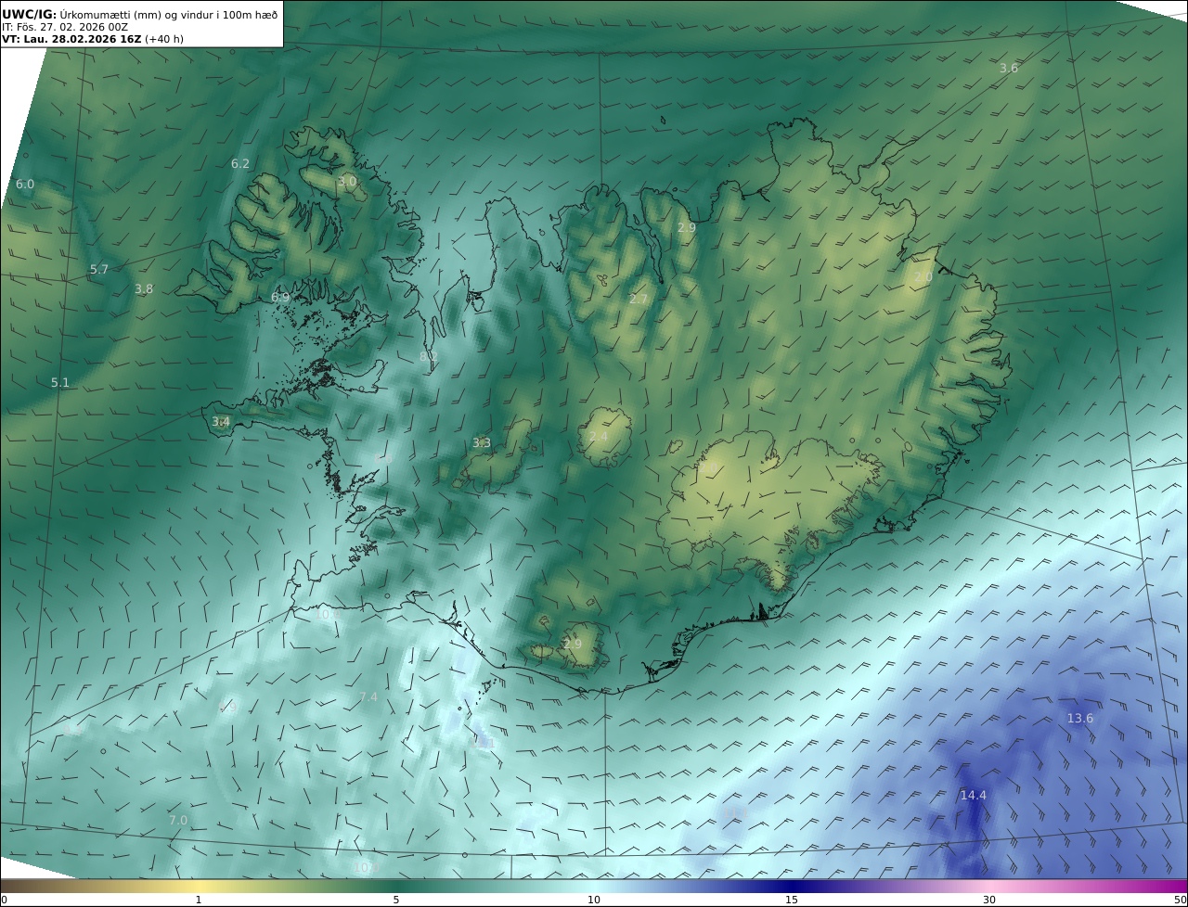1188x907 pixels.
Task: Click the UWC/IG map title line
Action: click(140, 14)
